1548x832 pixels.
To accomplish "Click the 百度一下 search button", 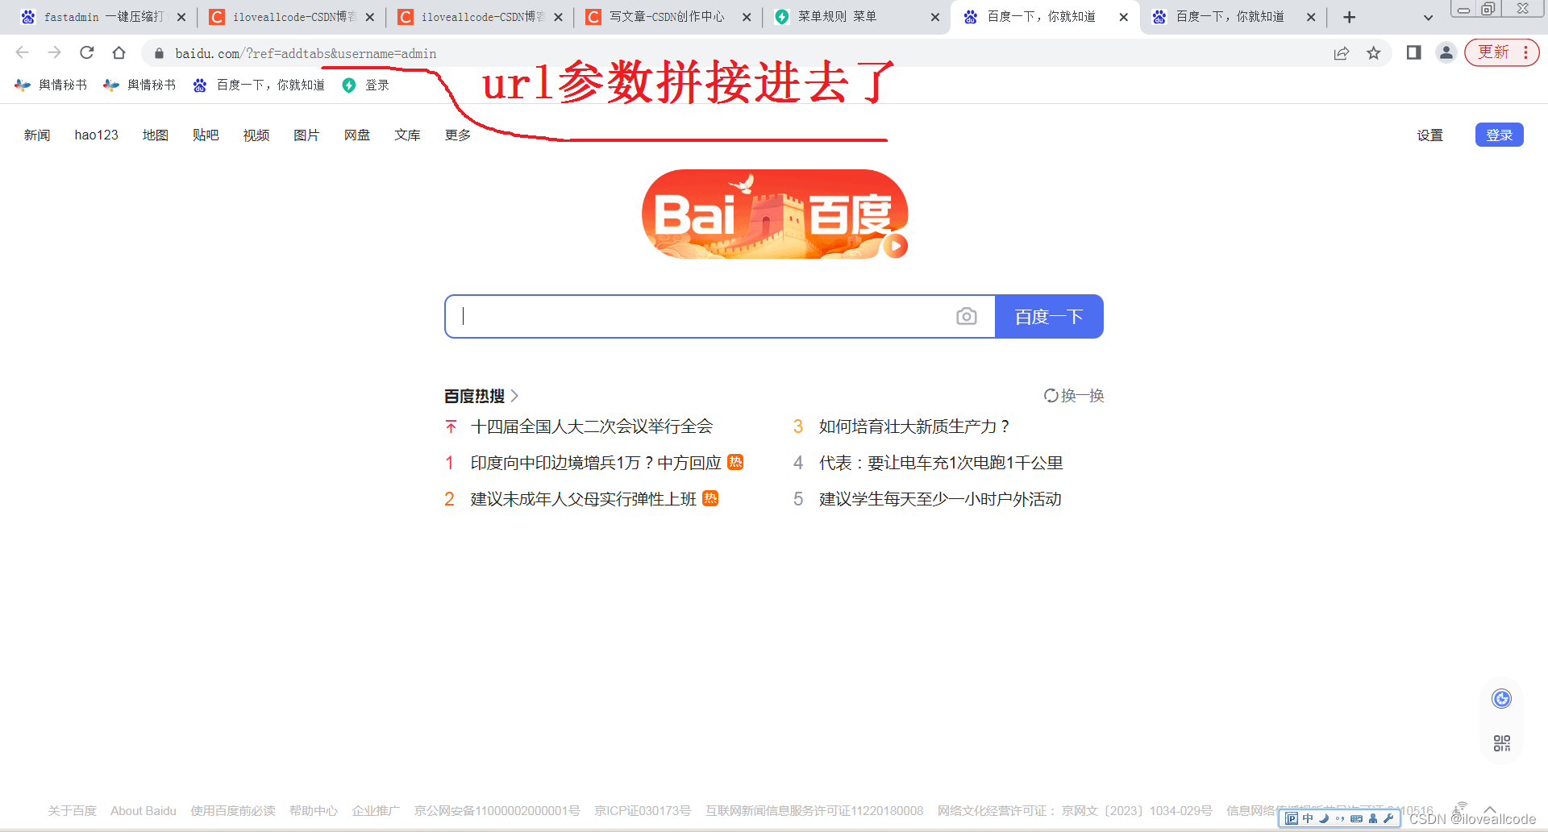I will tap(1049, 316).
